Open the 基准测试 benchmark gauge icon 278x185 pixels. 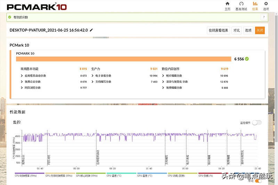[x=241, y=6]
